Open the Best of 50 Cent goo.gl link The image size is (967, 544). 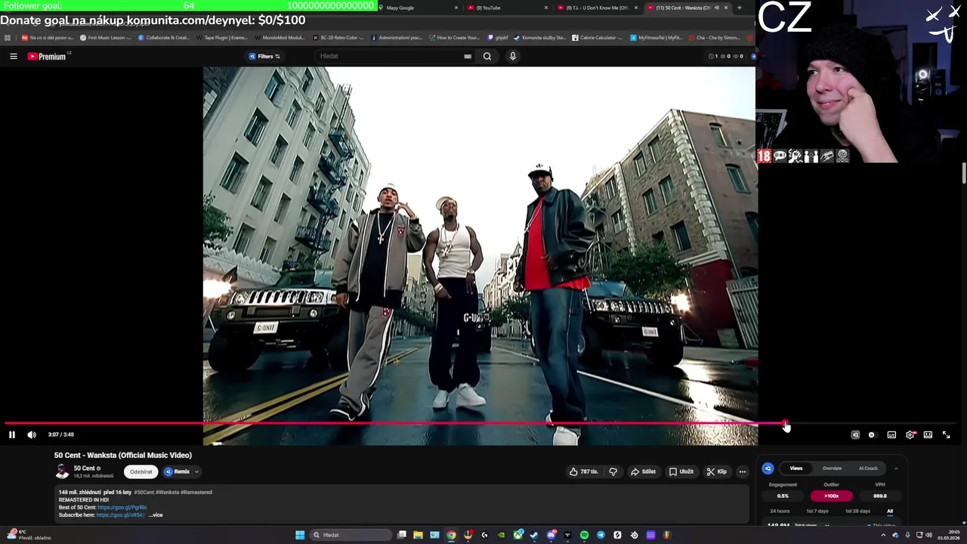122,508
